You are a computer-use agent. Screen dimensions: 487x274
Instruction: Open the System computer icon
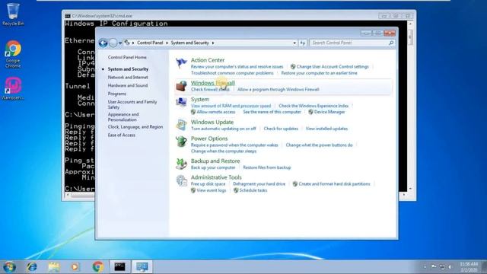point(181,102)
